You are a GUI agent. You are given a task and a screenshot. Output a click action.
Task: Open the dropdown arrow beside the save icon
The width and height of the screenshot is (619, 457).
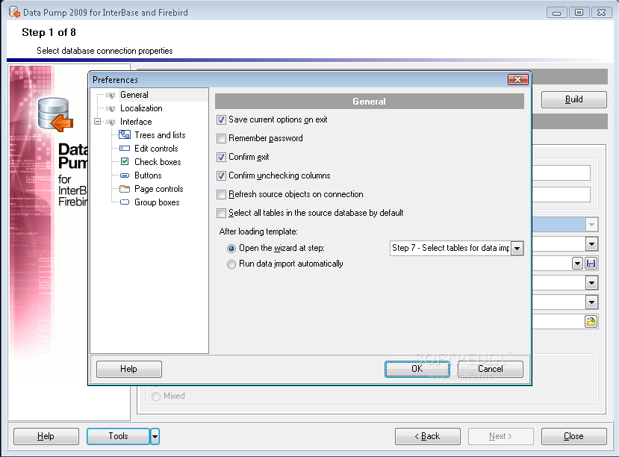(x=577, y=264)
